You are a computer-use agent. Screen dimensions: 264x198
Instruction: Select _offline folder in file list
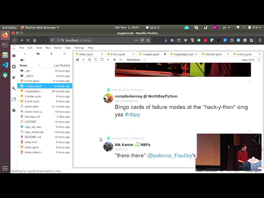[x=45, y=76]
